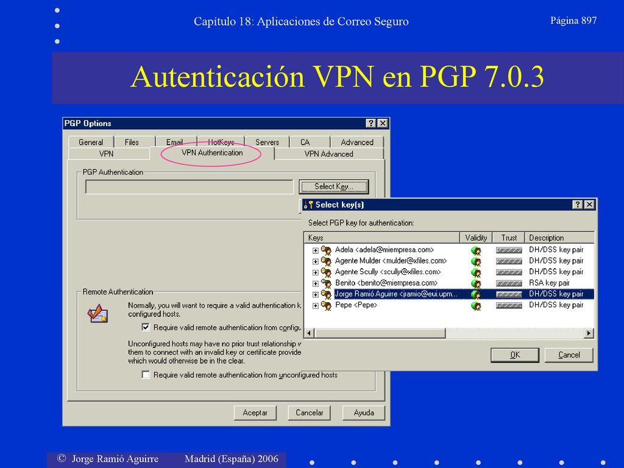Click the Select Key... button
This screenshot has width=624, height=468.
(x=333, y=186)
